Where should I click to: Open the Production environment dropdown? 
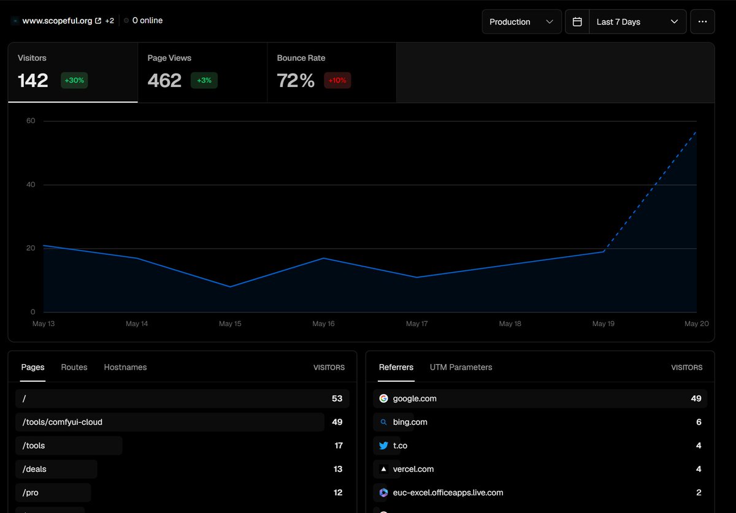tap(522, 21)
